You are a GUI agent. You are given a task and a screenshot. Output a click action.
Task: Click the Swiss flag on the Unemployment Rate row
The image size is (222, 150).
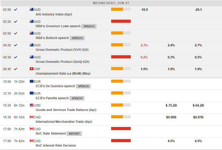[32, 69]
